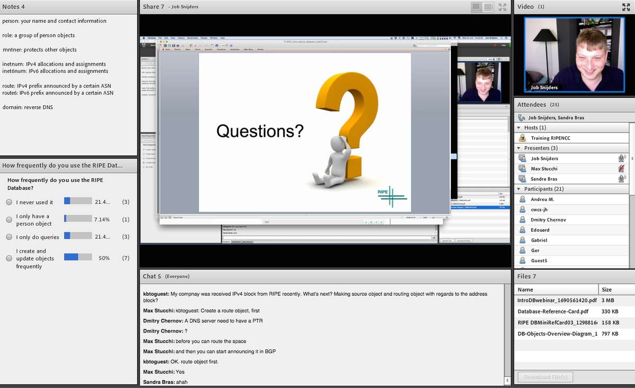The width and height of the screenshot is (635, 388).
Task: Click the participant icon beside Edouard
Action: [522, 230]
